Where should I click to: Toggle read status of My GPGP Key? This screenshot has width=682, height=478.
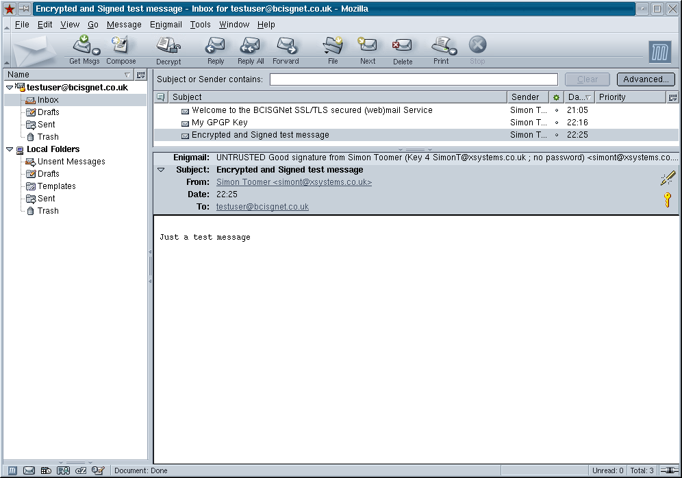coord(556,123)
